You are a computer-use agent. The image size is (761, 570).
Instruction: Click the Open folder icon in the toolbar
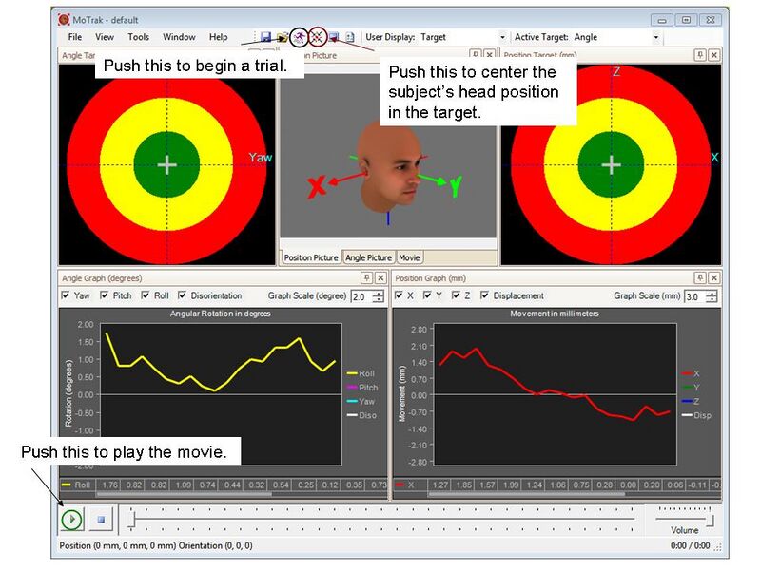[283, 37]
